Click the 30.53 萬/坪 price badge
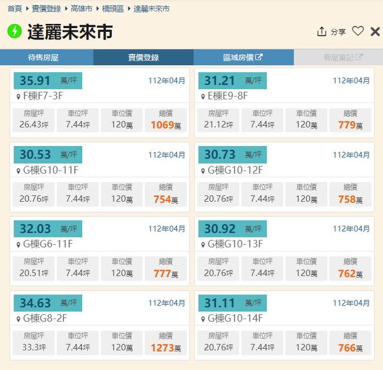 (x=48, y=154)
